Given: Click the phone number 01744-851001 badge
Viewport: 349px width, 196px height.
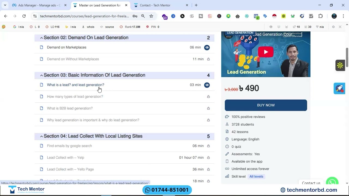Looking at the screenshot, I should 167,190.
